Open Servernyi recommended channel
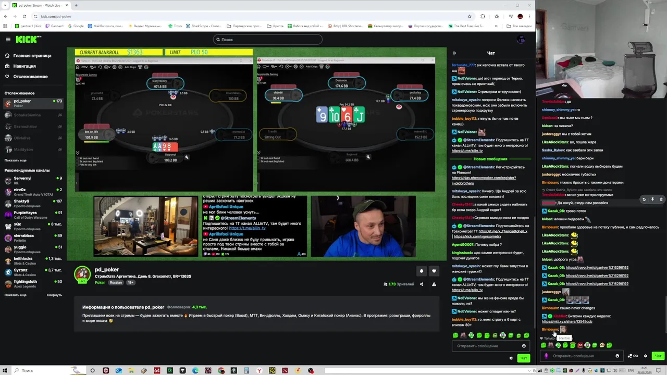This screenshot has width=667, height=375. [33, 180]
